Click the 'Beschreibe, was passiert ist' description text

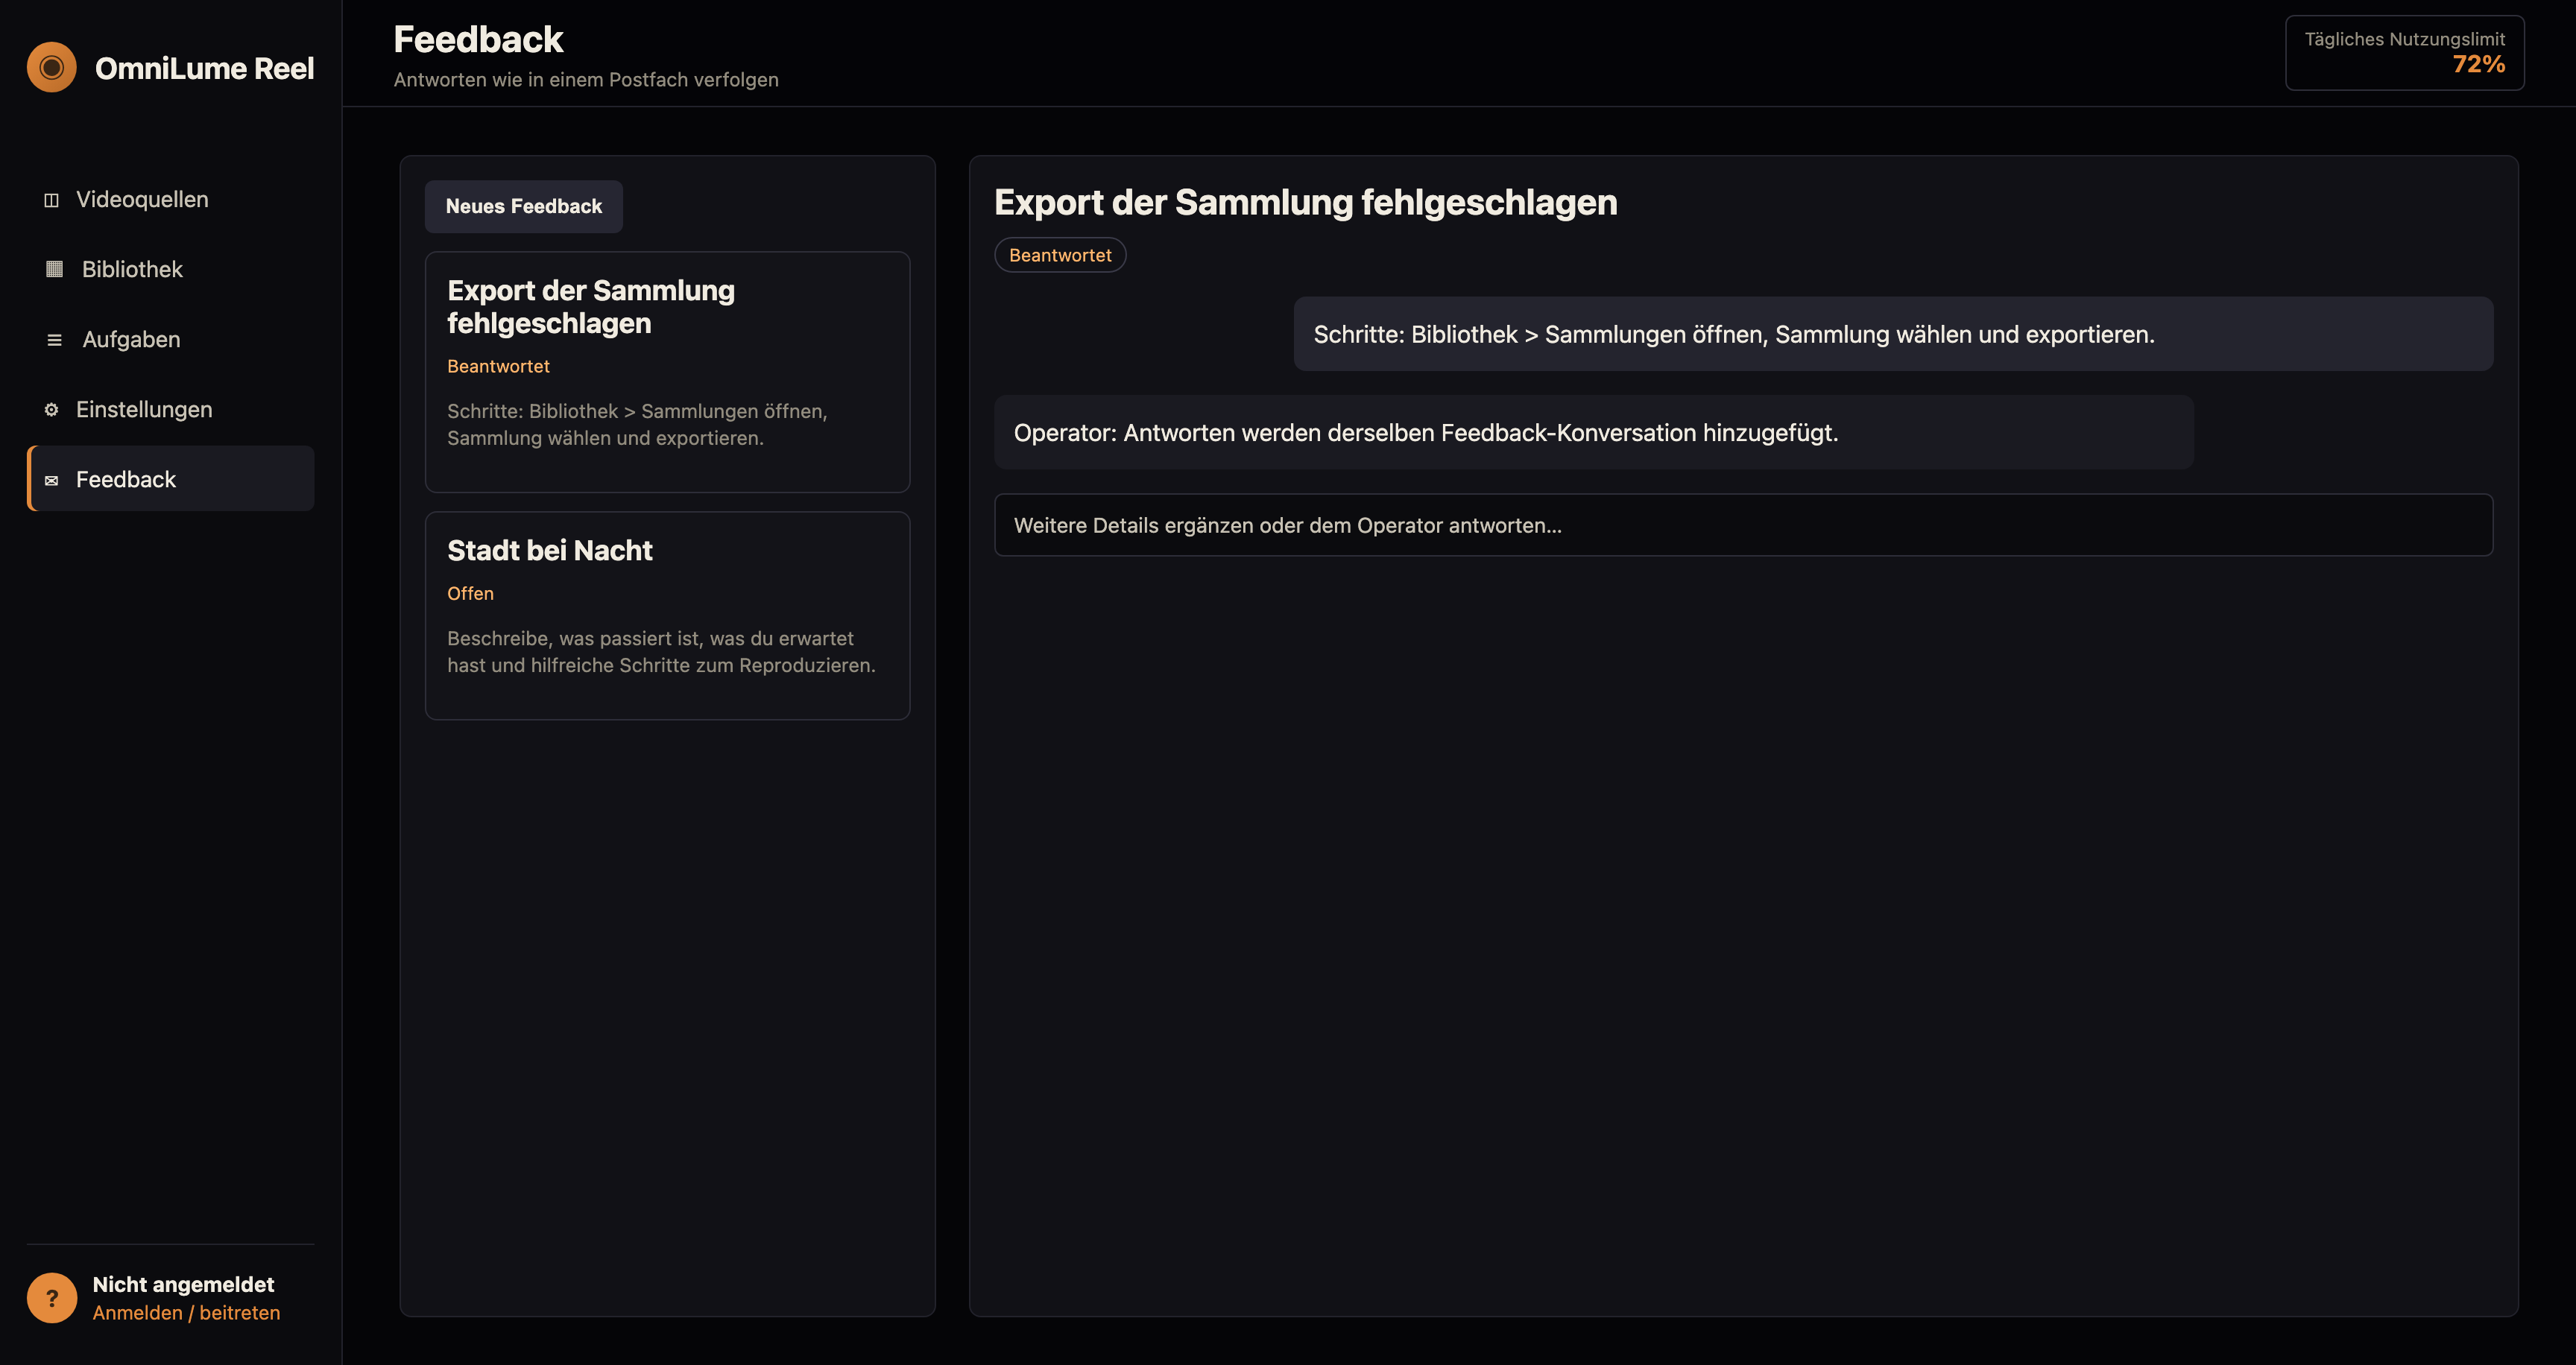661,651
